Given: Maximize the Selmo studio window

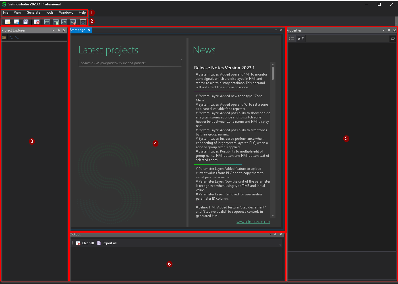Looking at the screenshot, I should click(x=379, y=4).
